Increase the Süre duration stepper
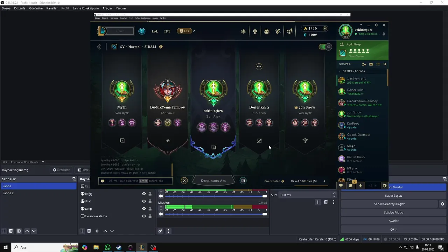The width and height of the screenshot is (448, 252). 334,193
